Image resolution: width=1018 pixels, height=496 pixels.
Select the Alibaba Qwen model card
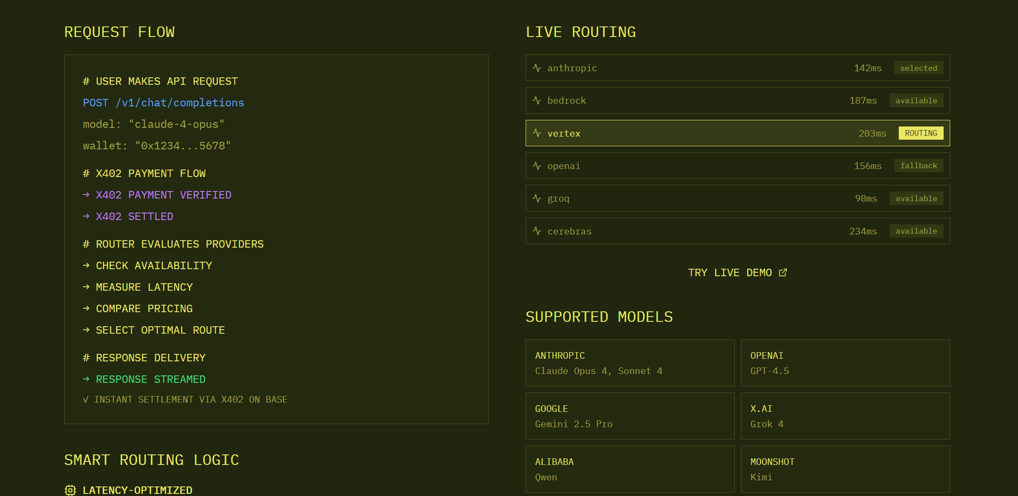coord(629,469)
